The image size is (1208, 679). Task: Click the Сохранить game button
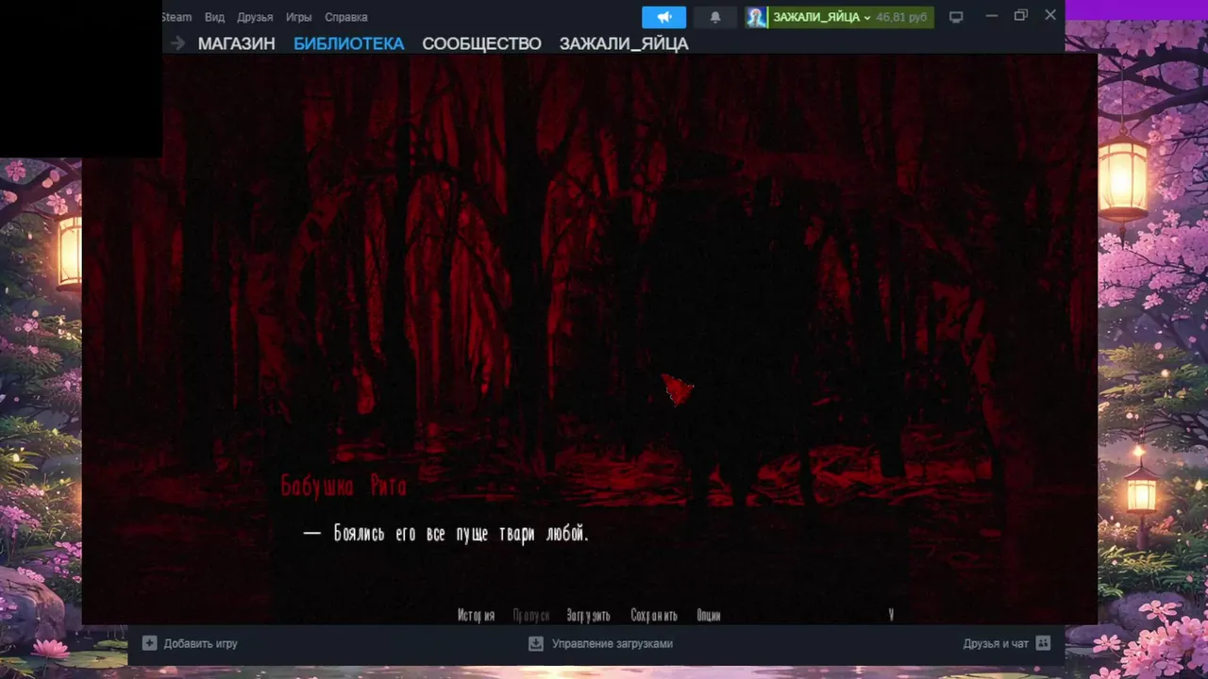(654, 615)
